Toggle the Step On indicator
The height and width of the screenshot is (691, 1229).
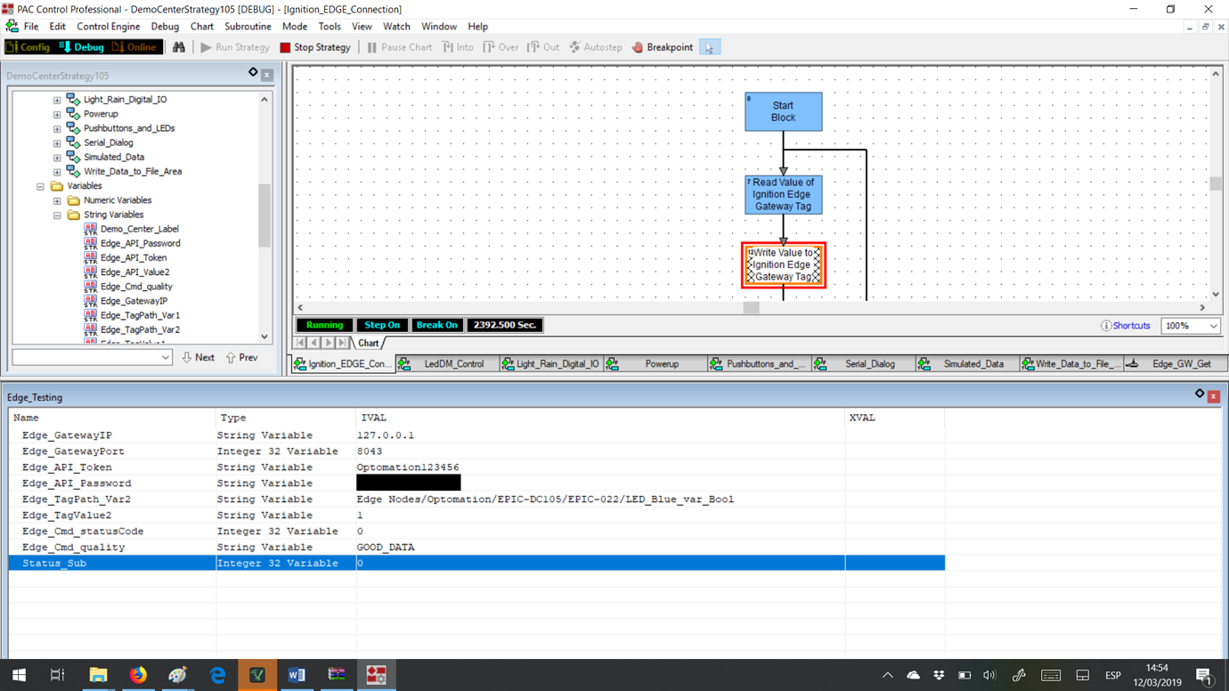(x=381, y=324)
